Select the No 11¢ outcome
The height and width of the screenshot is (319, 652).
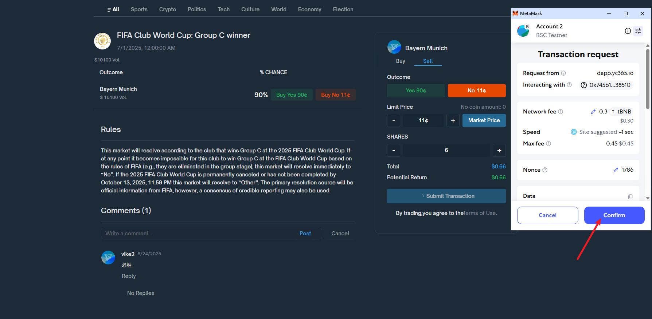point(477,91)
